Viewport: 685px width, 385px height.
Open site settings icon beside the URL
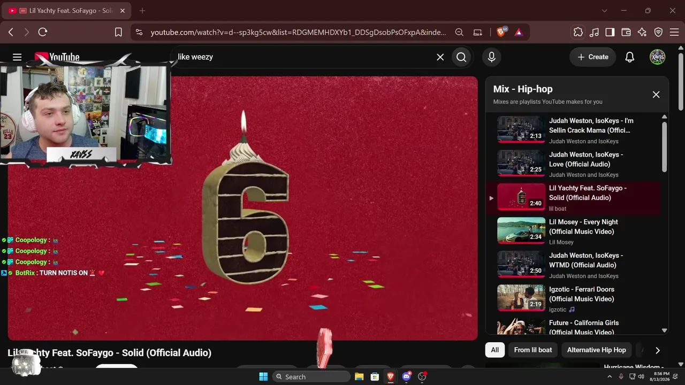[139, 32]
